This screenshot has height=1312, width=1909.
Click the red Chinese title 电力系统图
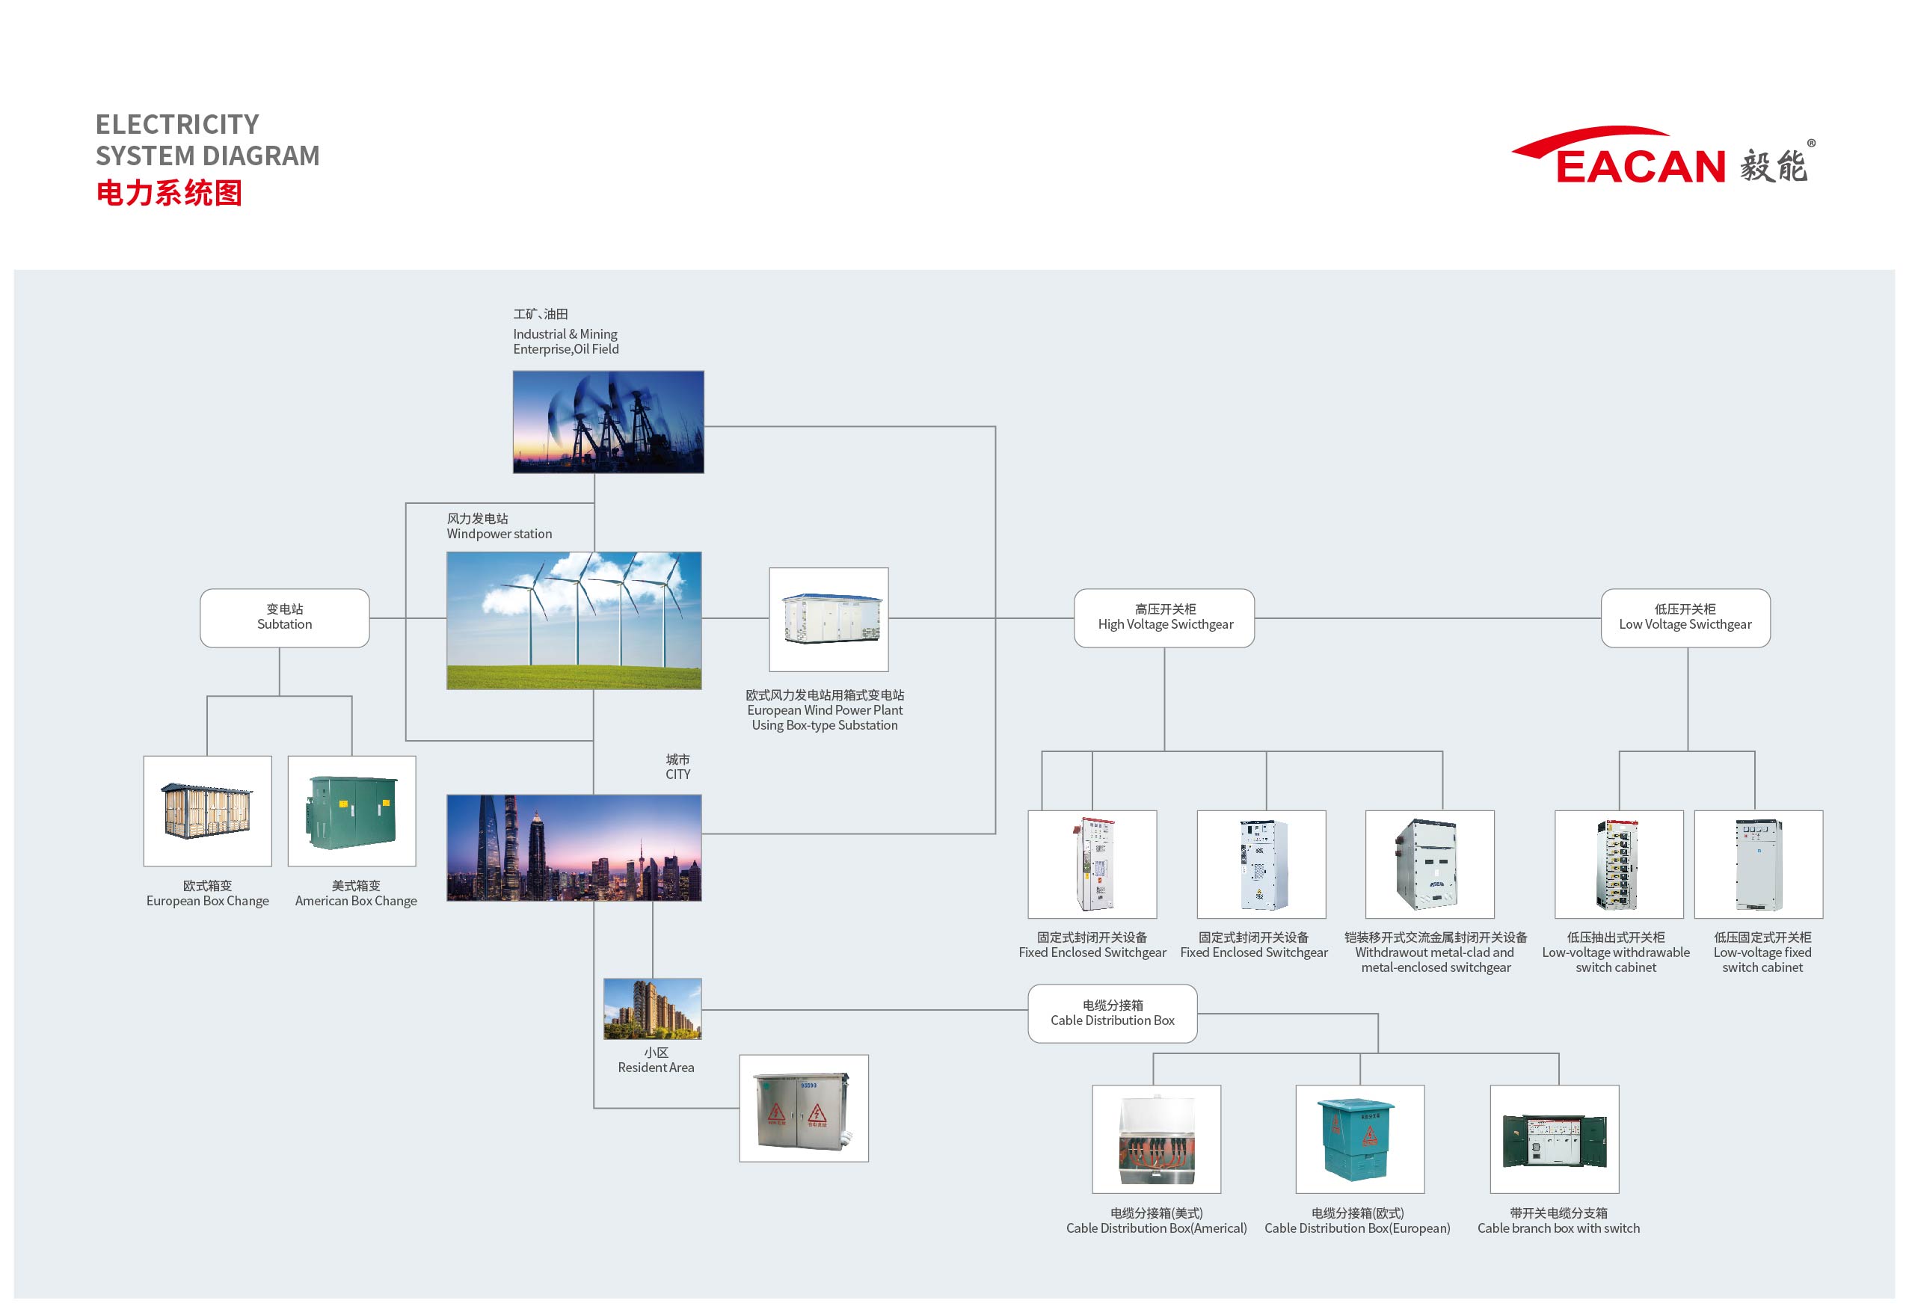coord(169,193)
